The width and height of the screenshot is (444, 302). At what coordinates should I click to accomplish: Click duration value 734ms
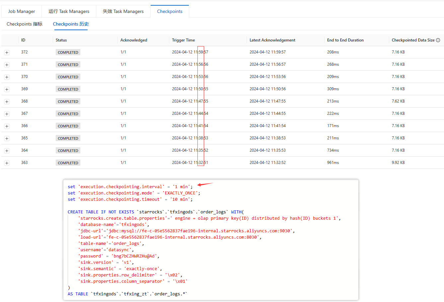coord(333,150)
